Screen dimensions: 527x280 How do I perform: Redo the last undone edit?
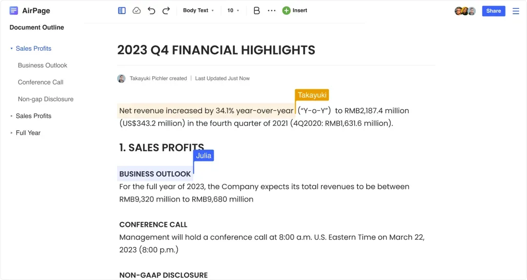[x=166, y=11]
